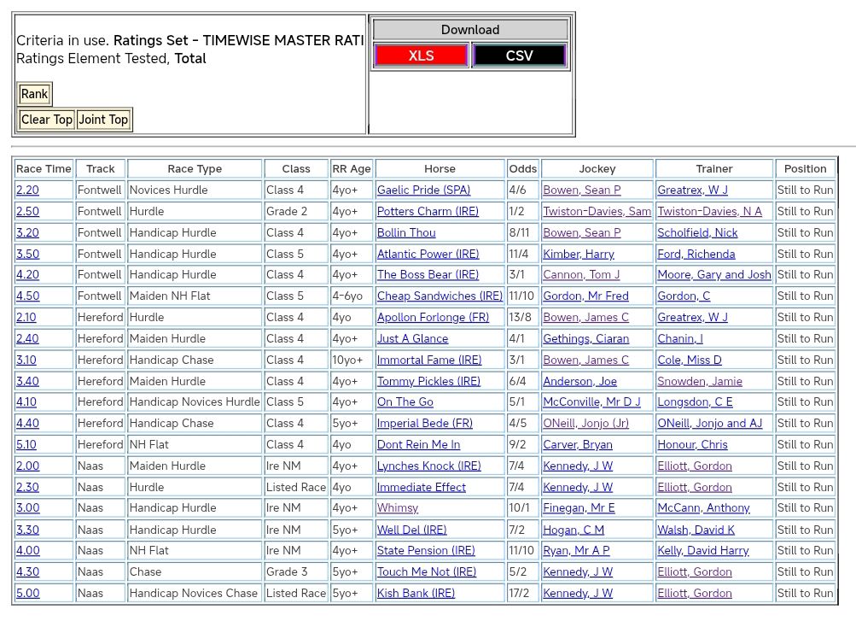Open horse Tommy Pickles (IRE)
856x627 pixels.
[x=428, y=381]
